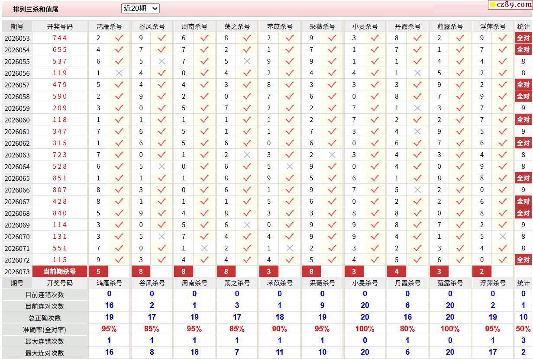Click the gray cross in 谷风杀号 row 2026064
533x359 pixels.
pos(162,167)
